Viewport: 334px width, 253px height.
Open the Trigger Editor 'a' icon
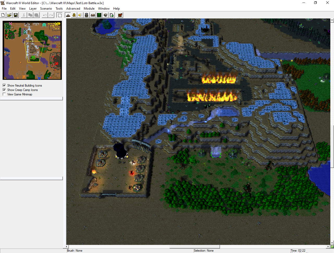74,15
